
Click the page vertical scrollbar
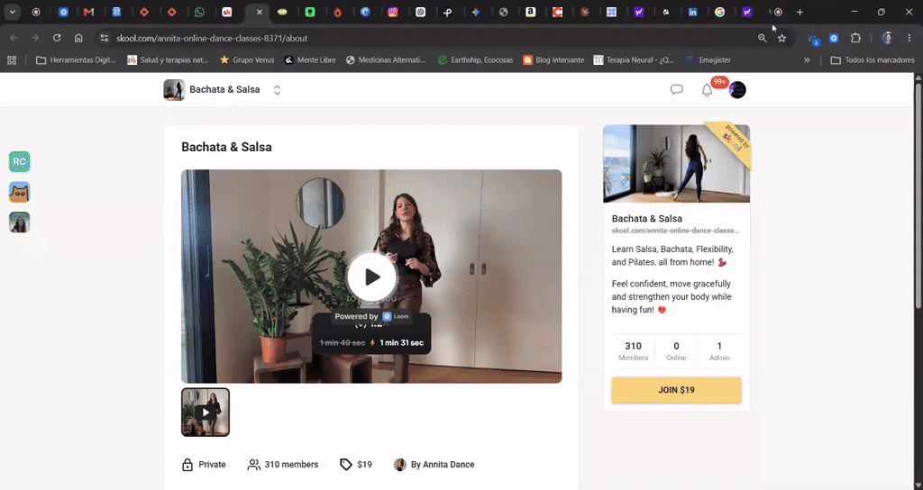point(918,195)
